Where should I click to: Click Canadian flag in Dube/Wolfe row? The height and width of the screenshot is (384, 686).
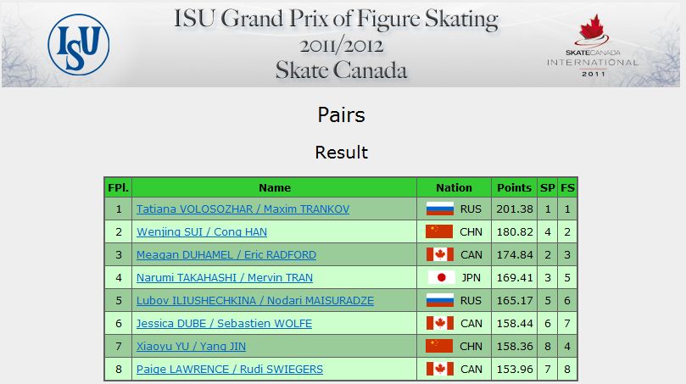click(x=440, y=323)
